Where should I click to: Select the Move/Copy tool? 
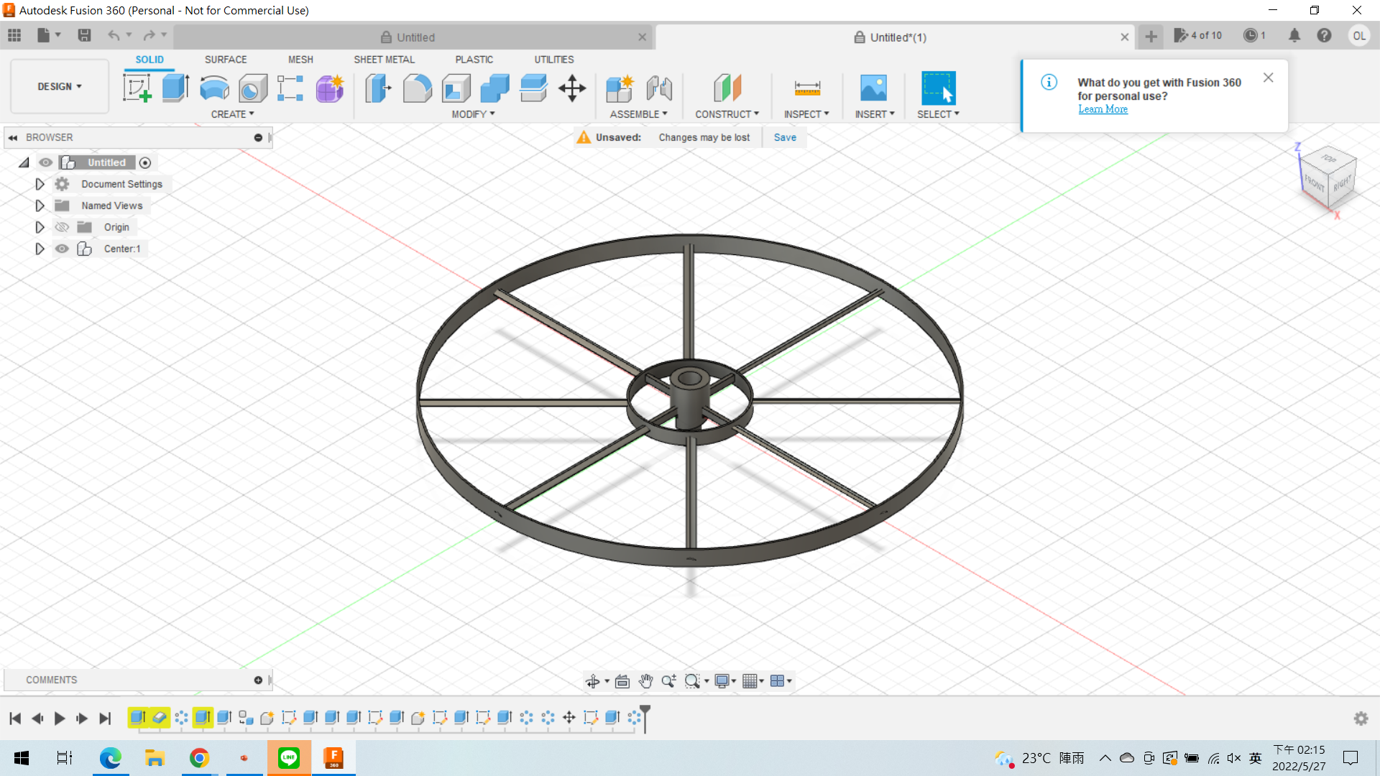point(572,88)
